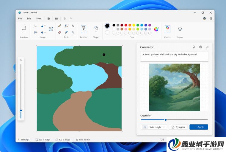Click the Cocreator prompt text field
This screenshot has height=152, width=226.
(x=174, y=57)
